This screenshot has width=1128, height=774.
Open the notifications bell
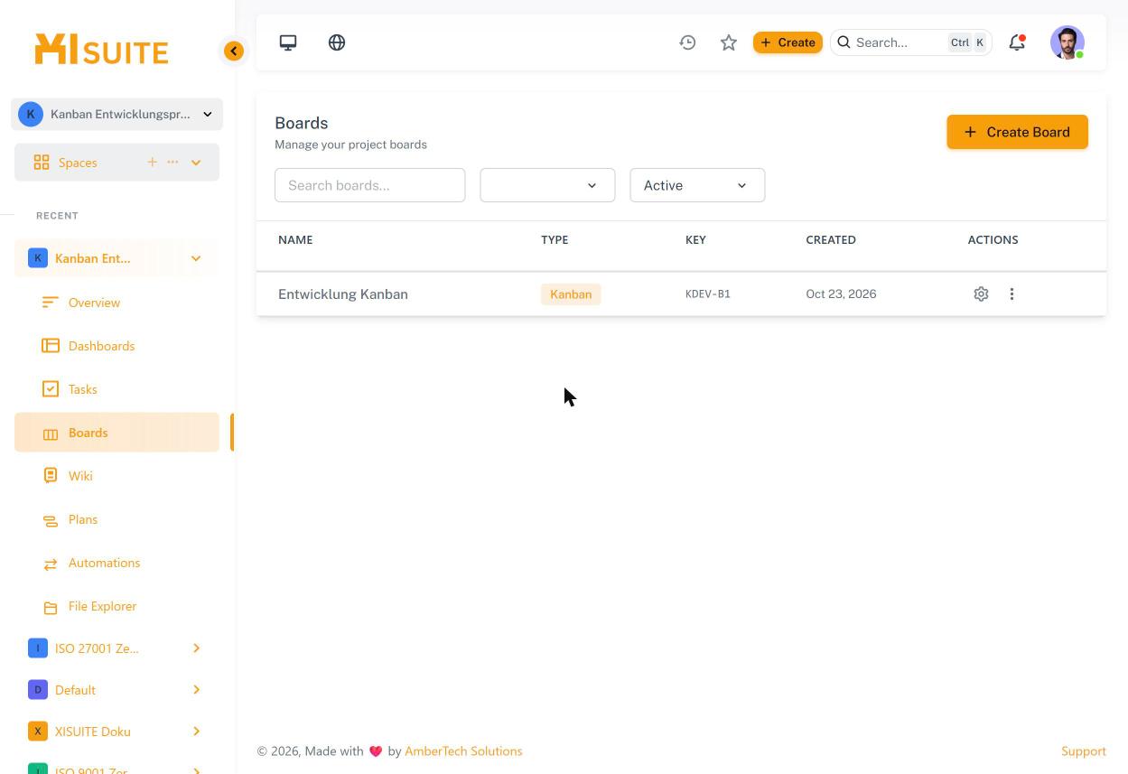[x=1017, y=42]
